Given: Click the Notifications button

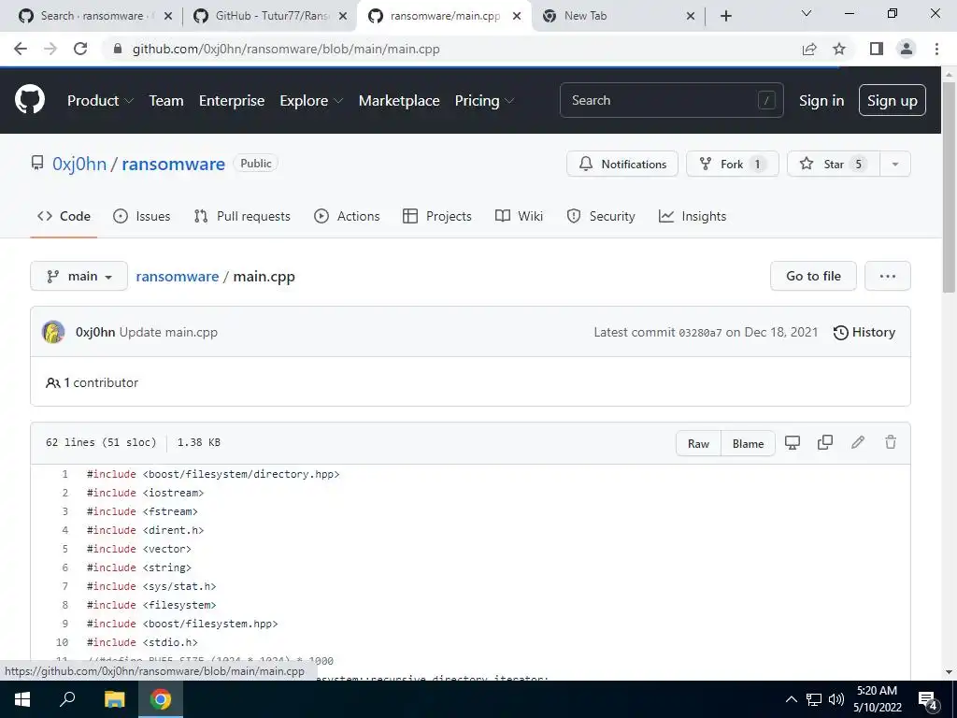Looking at the screenshot, I should coord(621,164).
